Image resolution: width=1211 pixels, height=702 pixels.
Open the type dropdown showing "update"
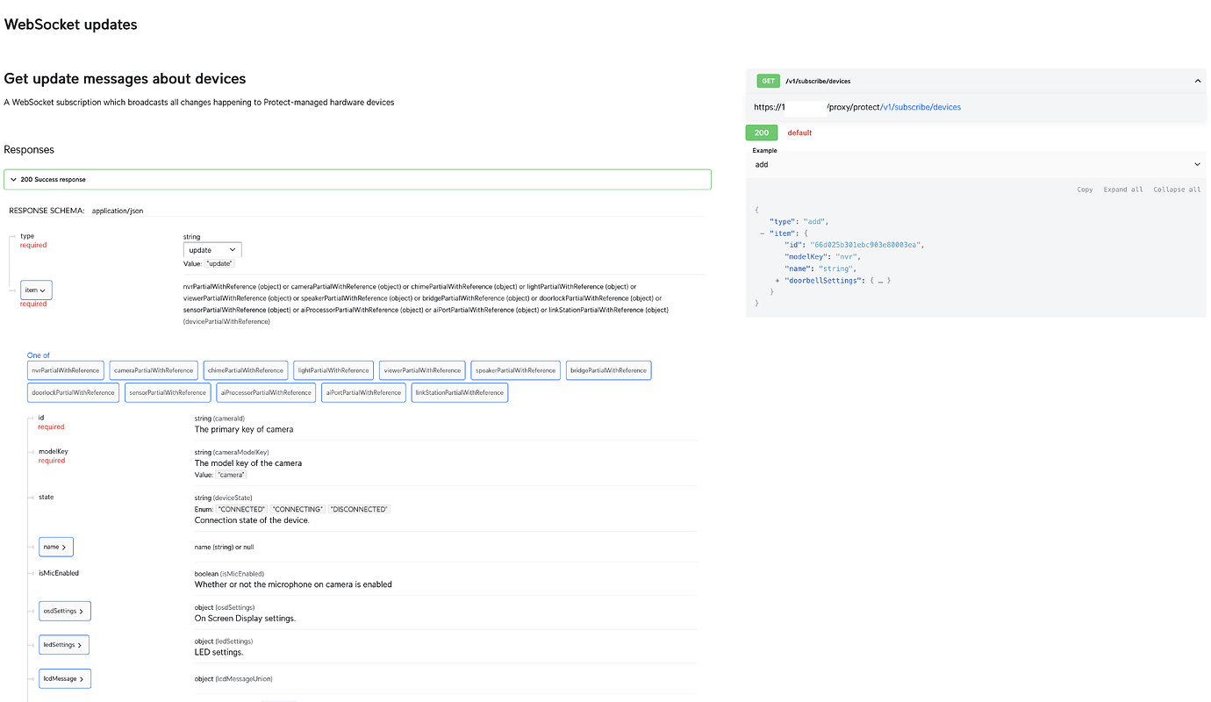point(211,248)
